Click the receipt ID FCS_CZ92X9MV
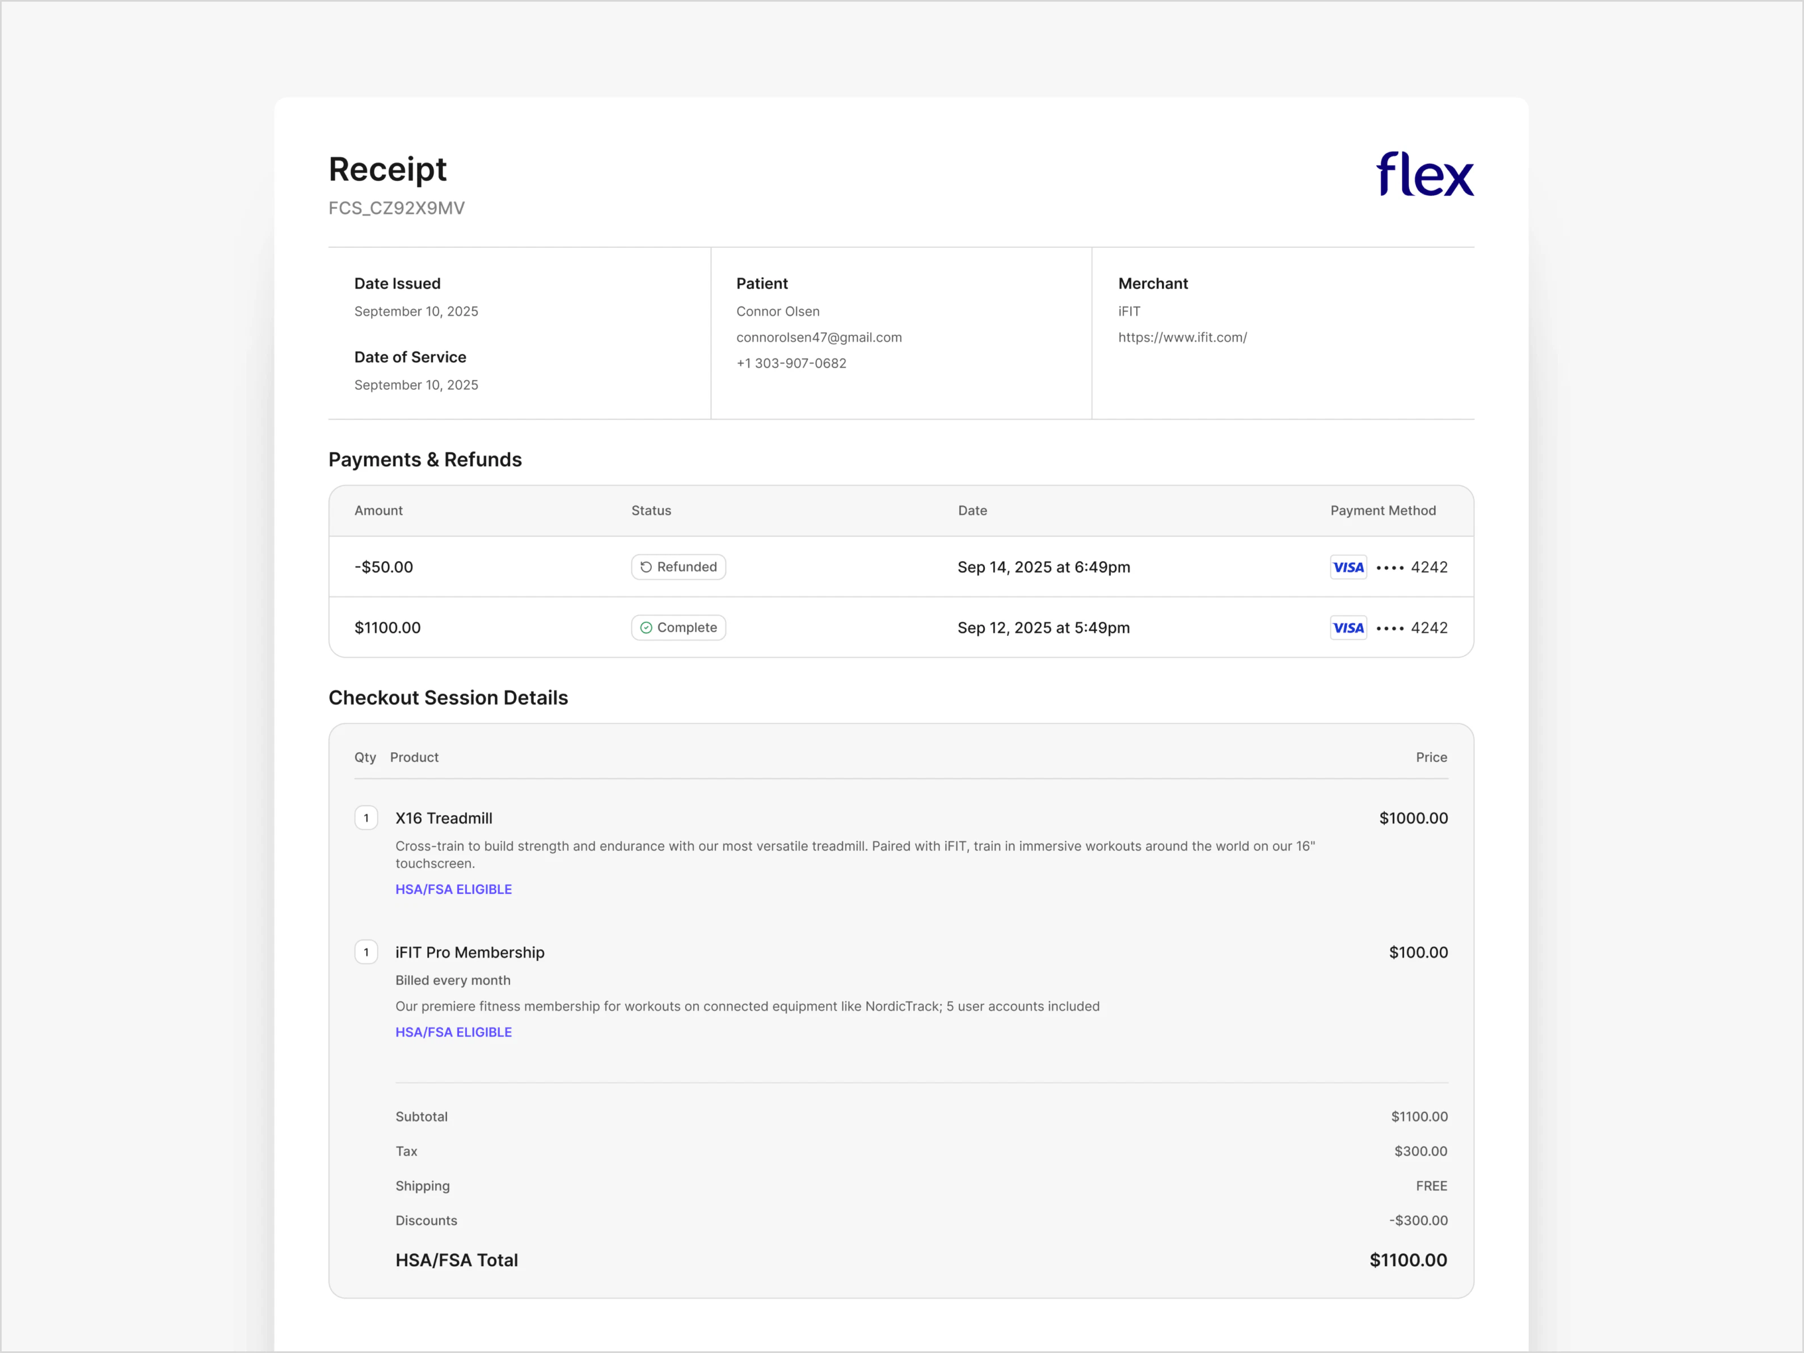 397,208
